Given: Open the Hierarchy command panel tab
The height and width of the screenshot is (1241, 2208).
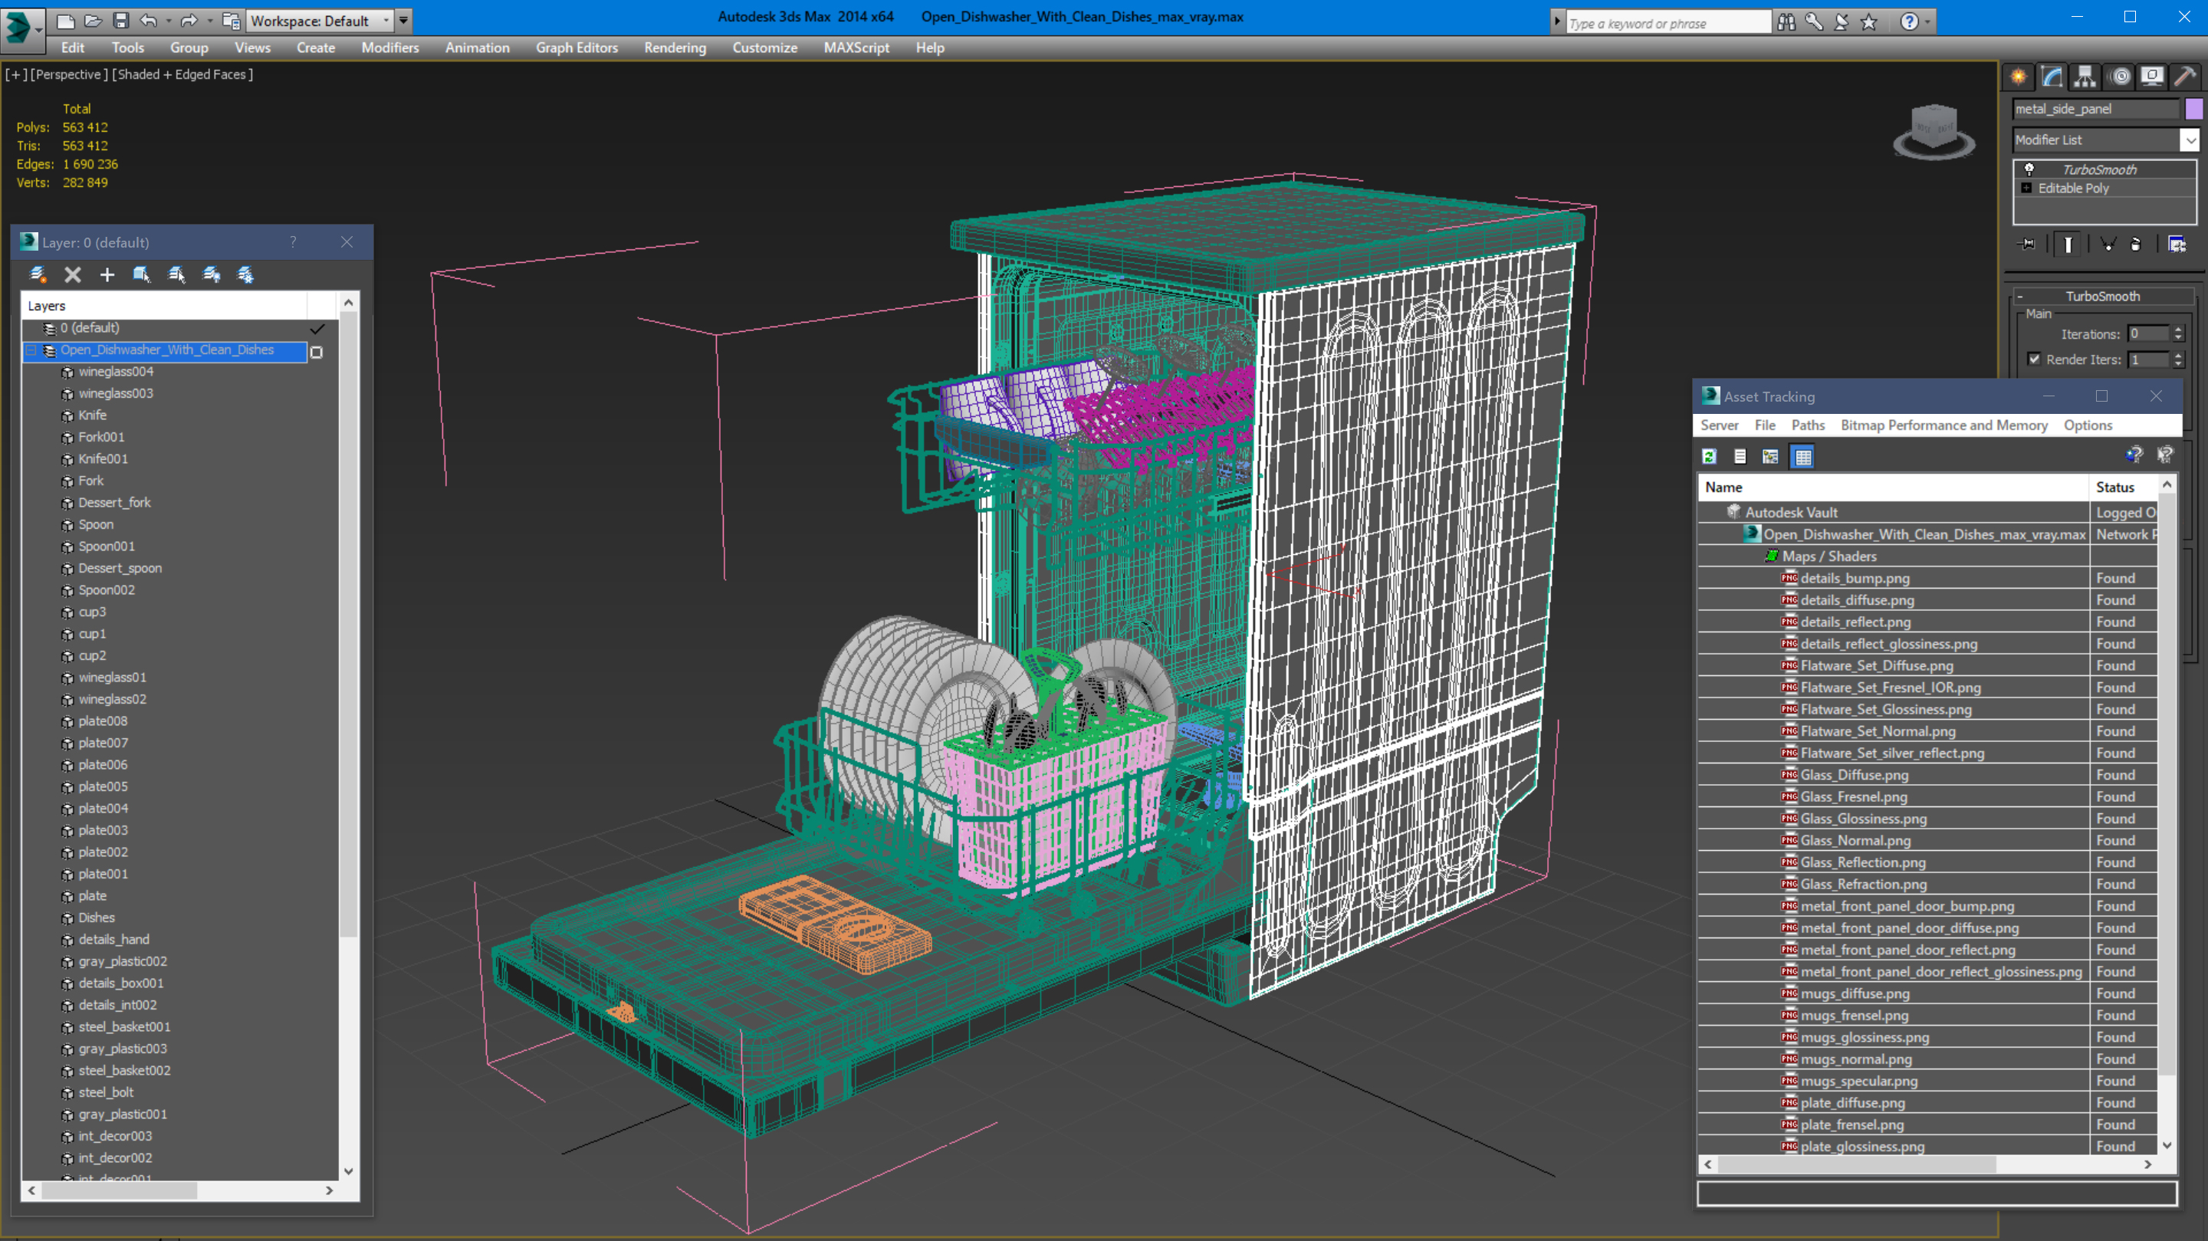Looking at the screenshot, I should (x=2085, y=77).
